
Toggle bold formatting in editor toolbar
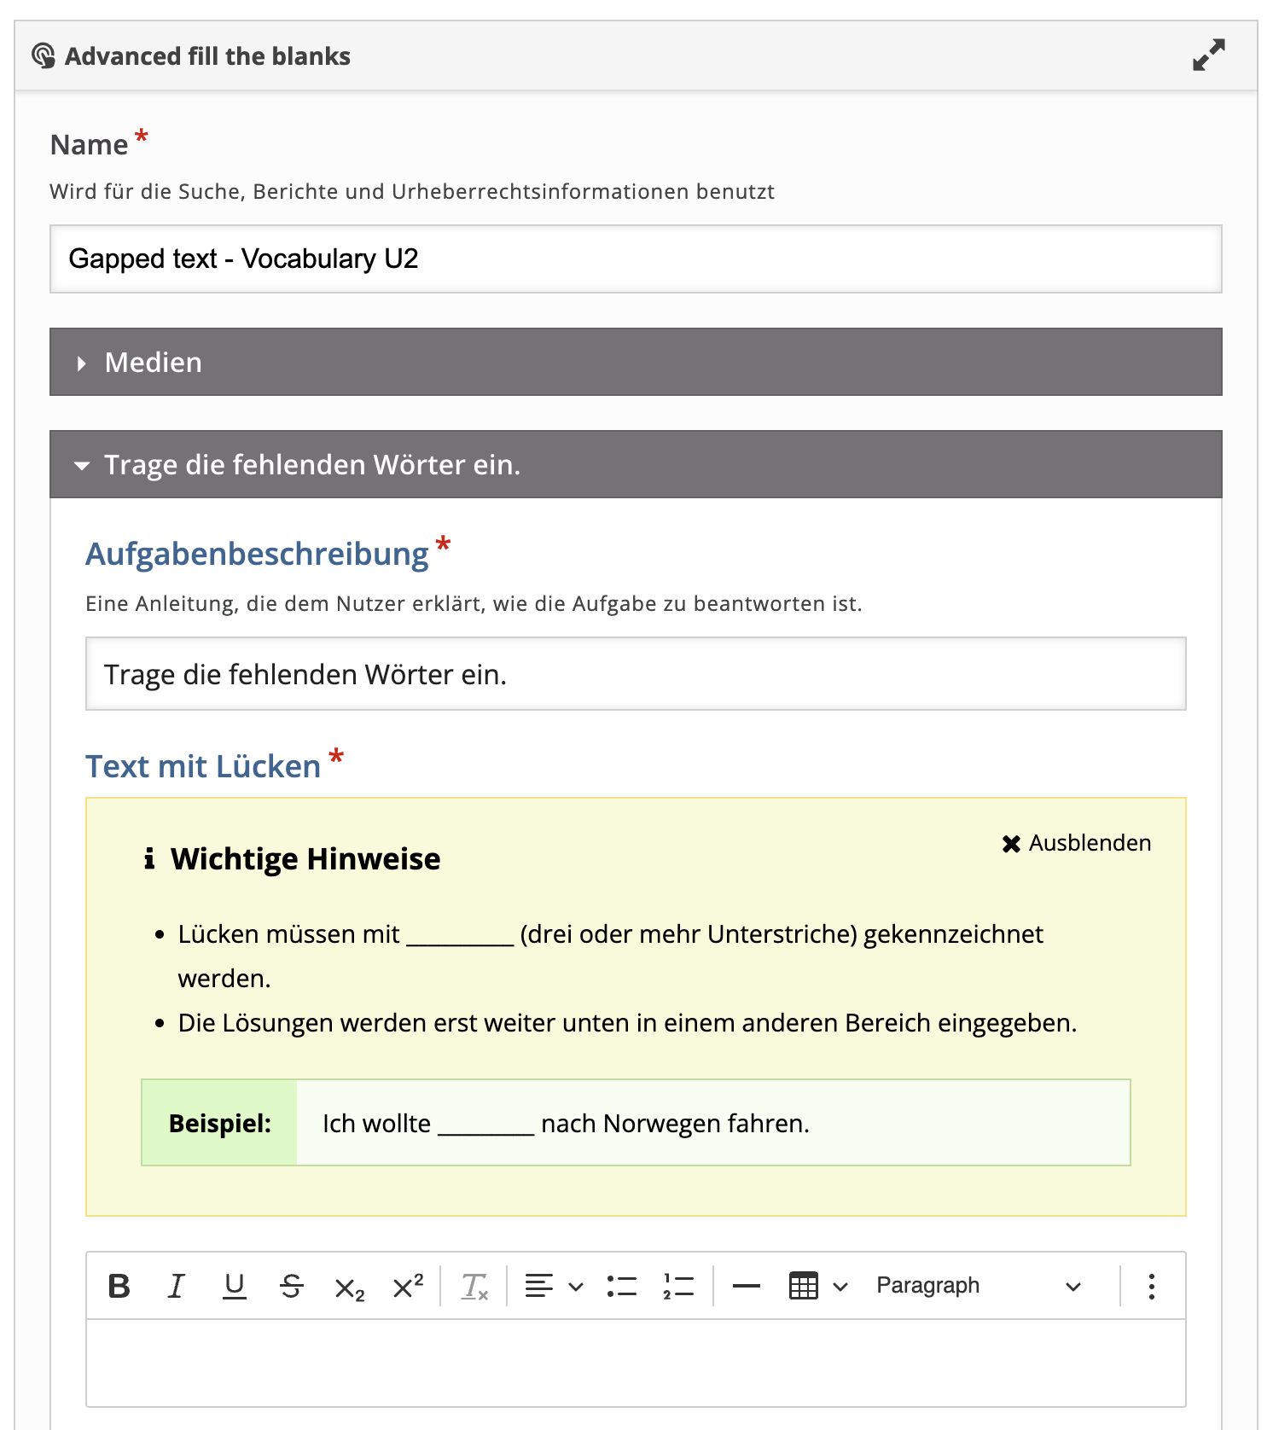119,1286
